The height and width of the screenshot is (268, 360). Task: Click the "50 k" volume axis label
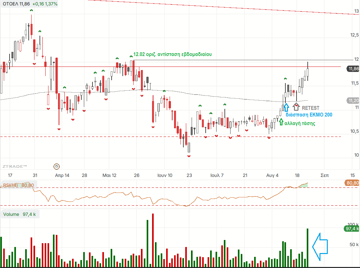tap(354, 245)
